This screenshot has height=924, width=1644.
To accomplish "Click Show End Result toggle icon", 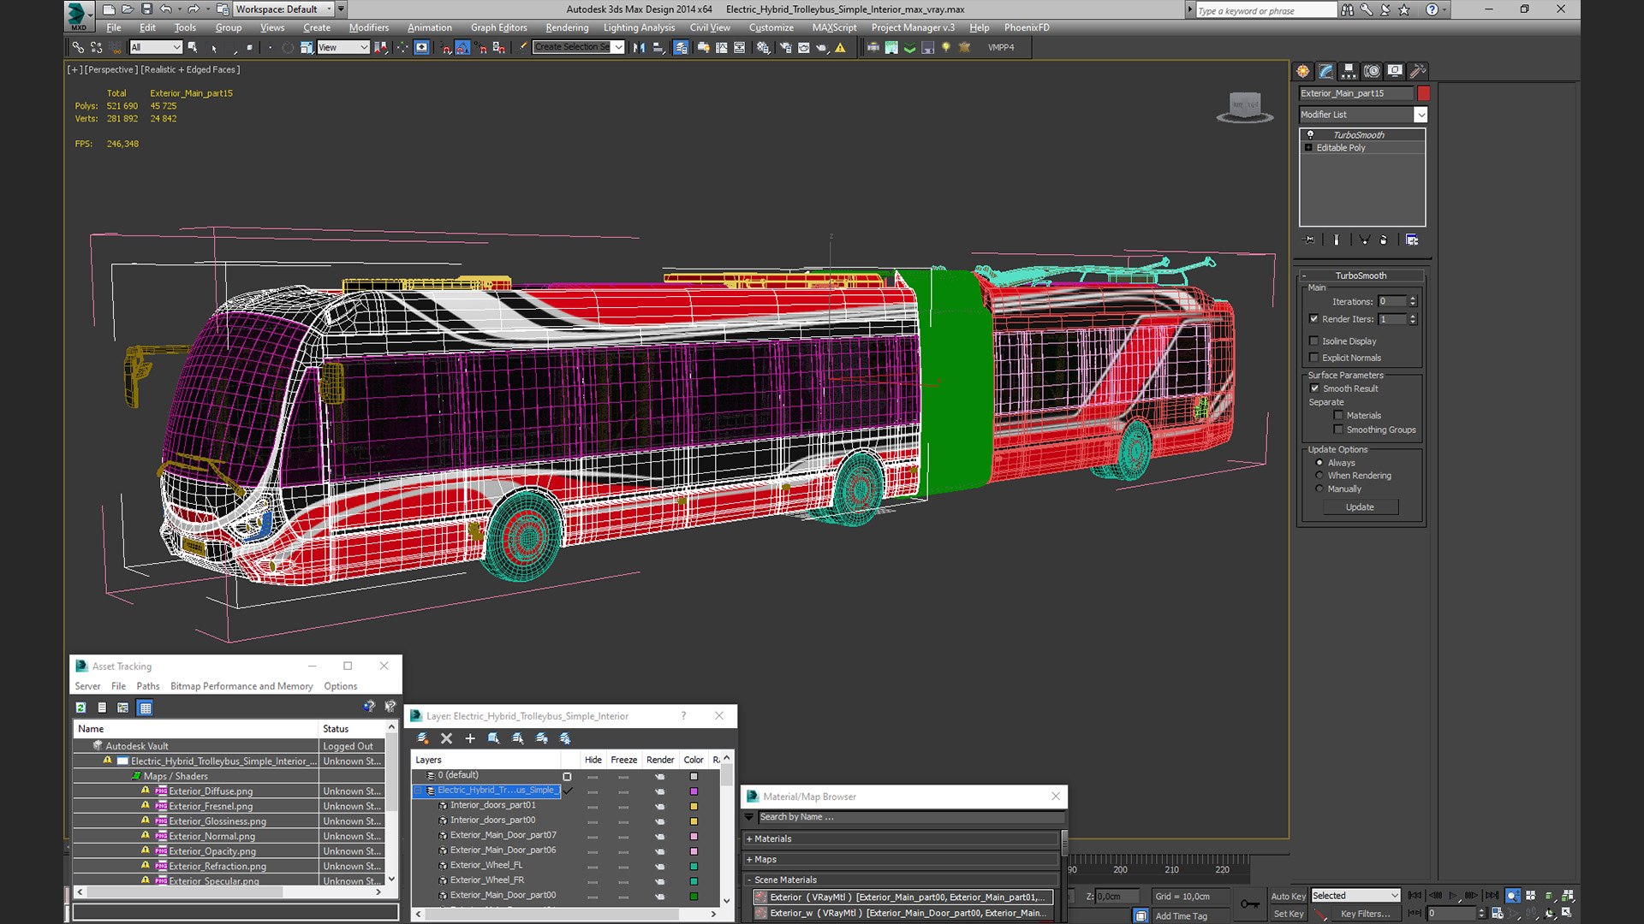I will [x=1336, y=240].
